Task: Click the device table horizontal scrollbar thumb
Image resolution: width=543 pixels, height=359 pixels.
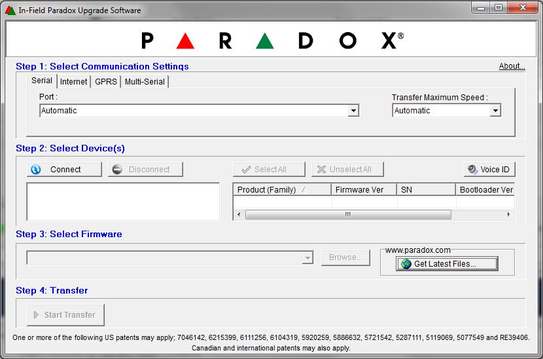Action: [348, 214]
